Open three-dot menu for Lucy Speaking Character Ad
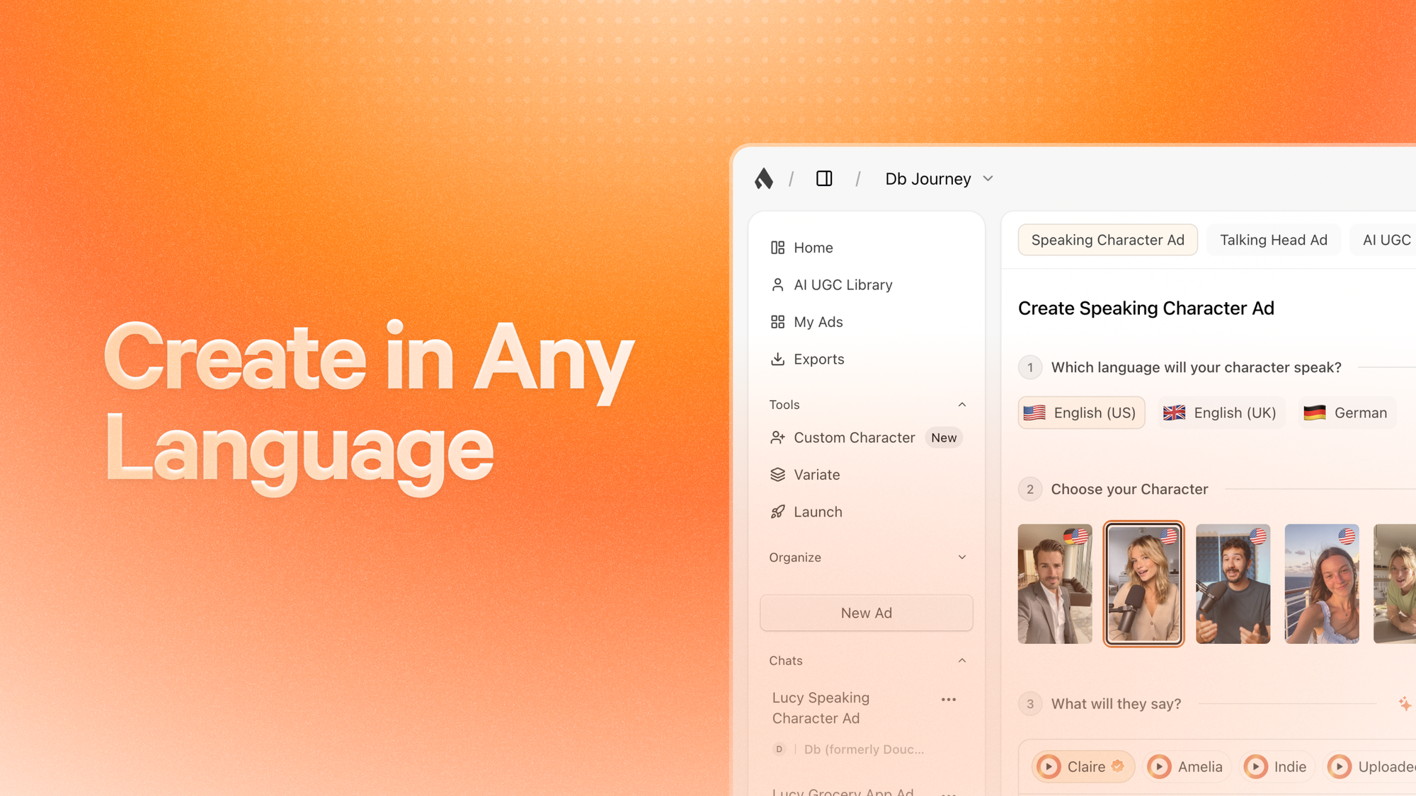 949,699
